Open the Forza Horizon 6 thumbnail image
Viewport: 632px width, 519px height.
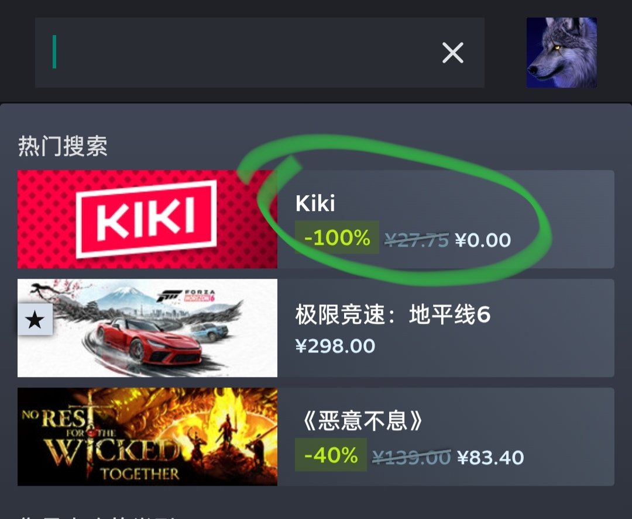(x=147, y=328)
